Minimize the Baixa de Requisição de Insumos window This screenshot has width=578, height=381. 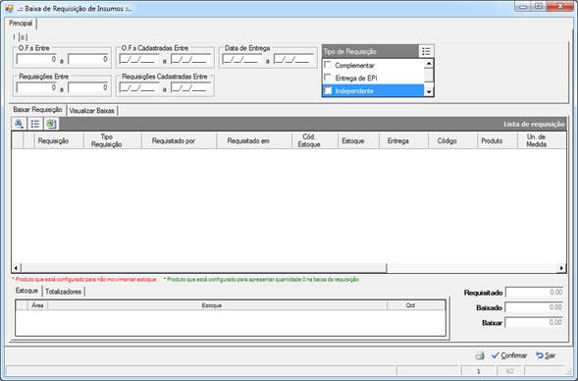[x=523, y=6]
